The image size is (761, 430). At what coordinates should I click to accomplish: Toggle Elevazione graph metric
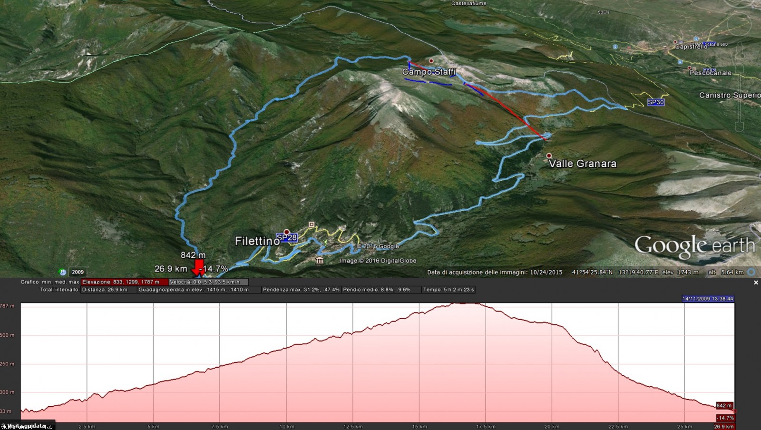pyautogui.click(x=121, y=282)
